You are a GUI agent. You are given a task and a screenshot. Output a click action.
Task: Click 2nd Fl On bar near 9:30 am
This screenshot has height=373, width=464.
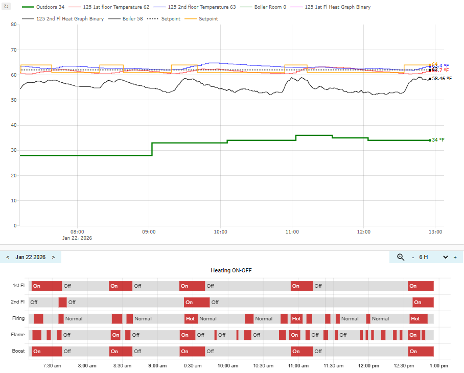[x=197, y=302]
